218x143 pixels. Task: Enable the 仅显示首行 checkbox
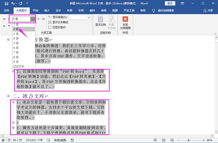pos(50,27)
